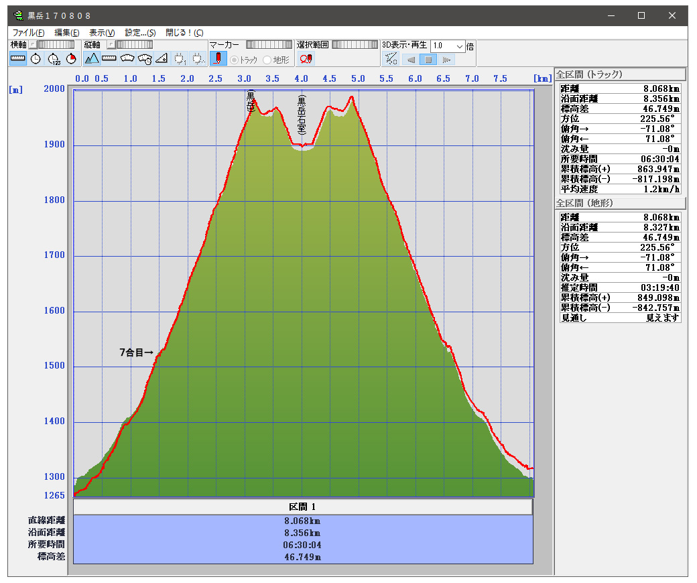The height and width of the screenshot is (583, 697).
Task: Open the 設定...(S) menu
Action: pyautogui.click(x=140, y=32)
